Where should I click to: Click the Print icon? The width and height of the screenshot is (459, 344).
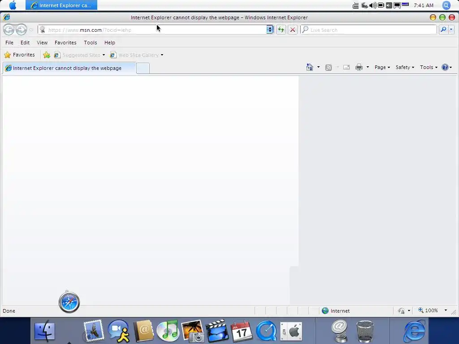coord(359,67)
